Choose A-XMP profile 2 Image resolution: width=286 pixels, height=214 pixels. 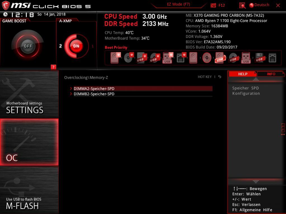click(x=60, y=46)
